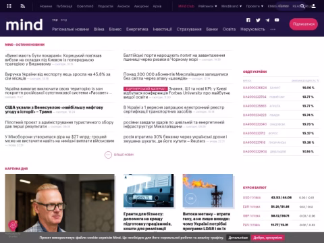Open the man with glasses photo

(x=59, y=203)
